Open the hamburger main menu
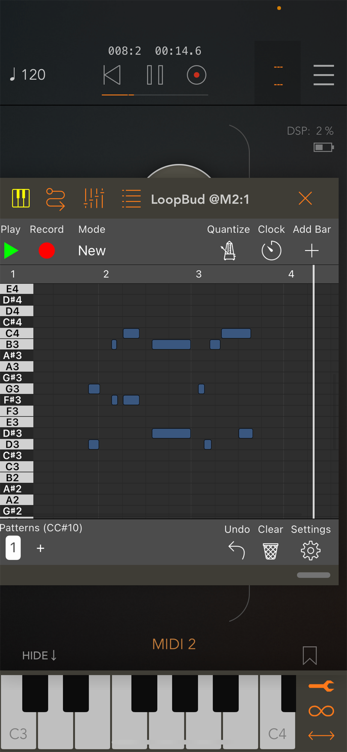The height and width of the screenshot is (752, 347). coord(324,75)
